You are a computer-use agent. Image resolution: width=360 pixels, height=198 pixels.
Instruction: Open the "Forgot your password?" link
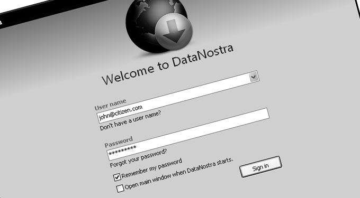pyautogui.click(x=139, y=158)
